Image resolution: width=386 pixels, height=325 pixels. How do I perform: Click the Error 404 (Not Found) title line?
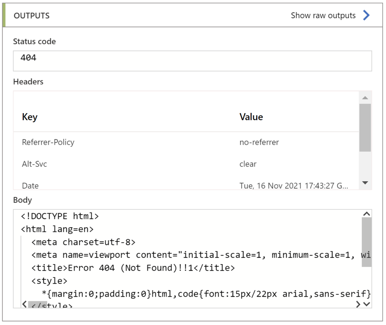pos(133,268)
